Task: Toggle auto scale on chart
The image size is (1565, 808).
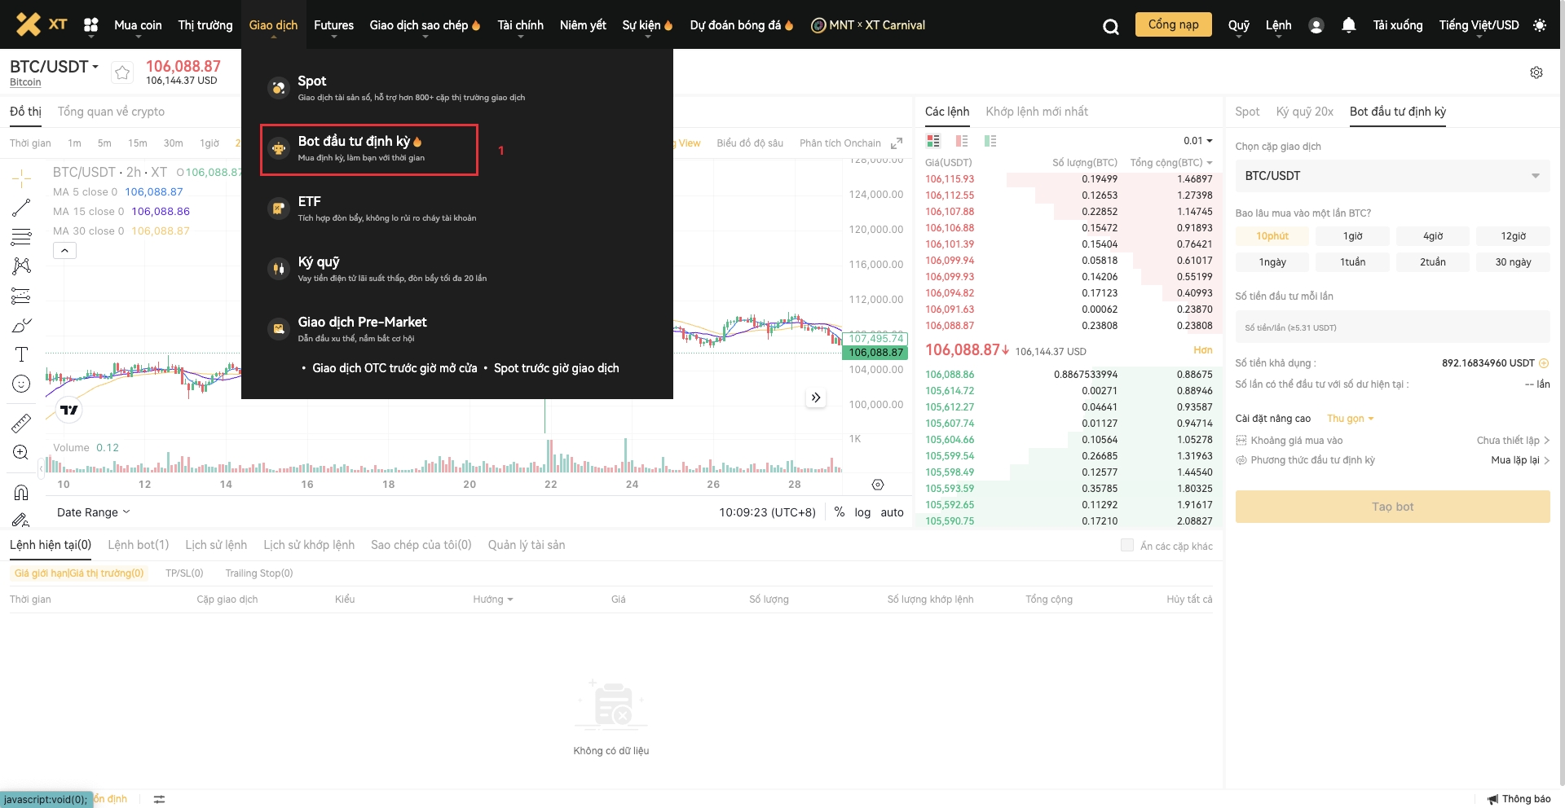Action: [892, 512]
